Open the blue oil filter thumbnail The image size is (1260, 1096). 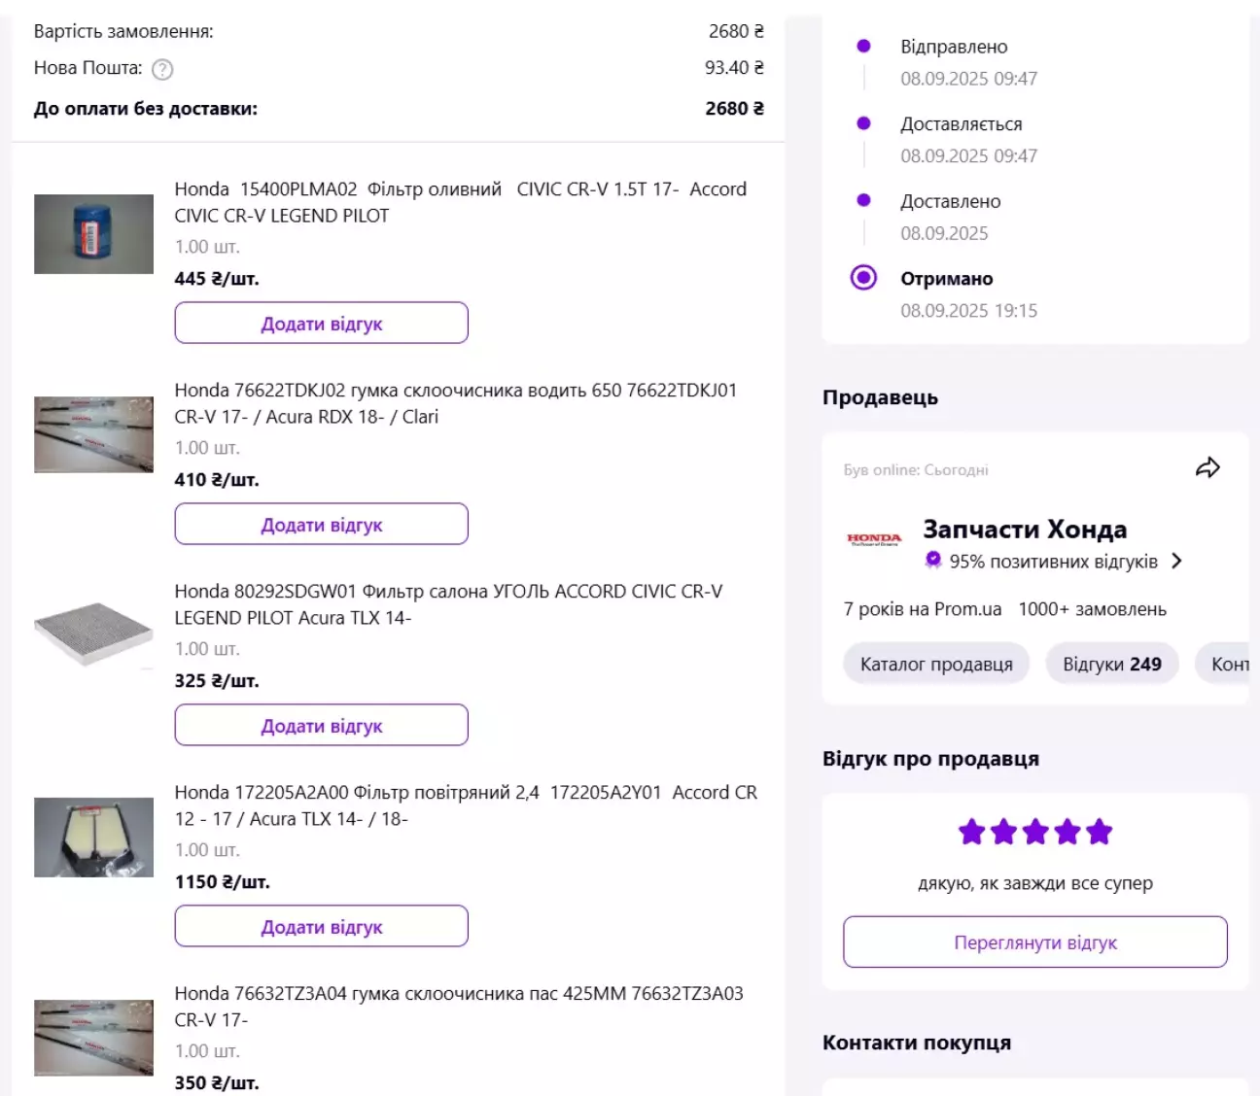[93, 234]
